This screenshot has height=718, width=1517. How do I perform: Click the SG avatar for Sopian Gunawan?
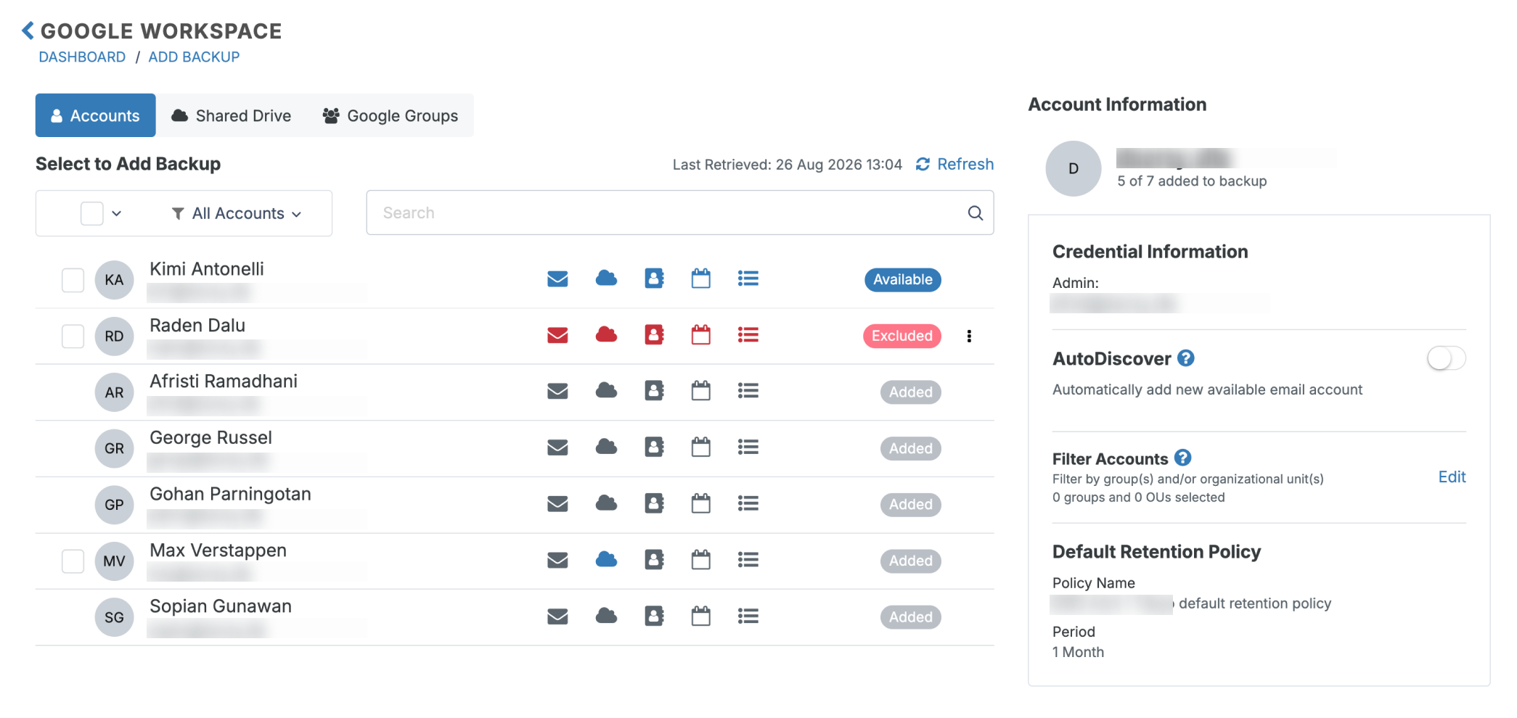(114, 617)
